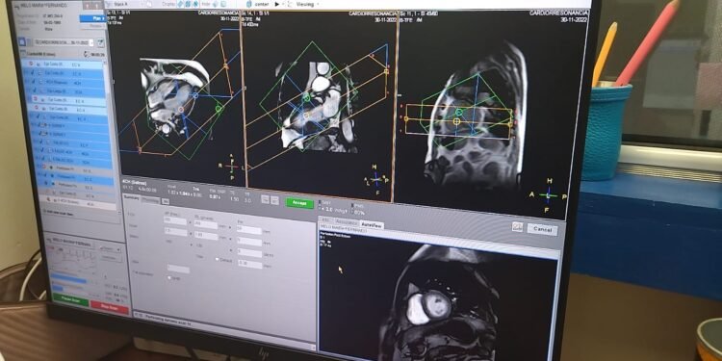This screenshot has height=361, width=722.
Task: Click the first Display icon in top toolbar
Action: [181, 4]
